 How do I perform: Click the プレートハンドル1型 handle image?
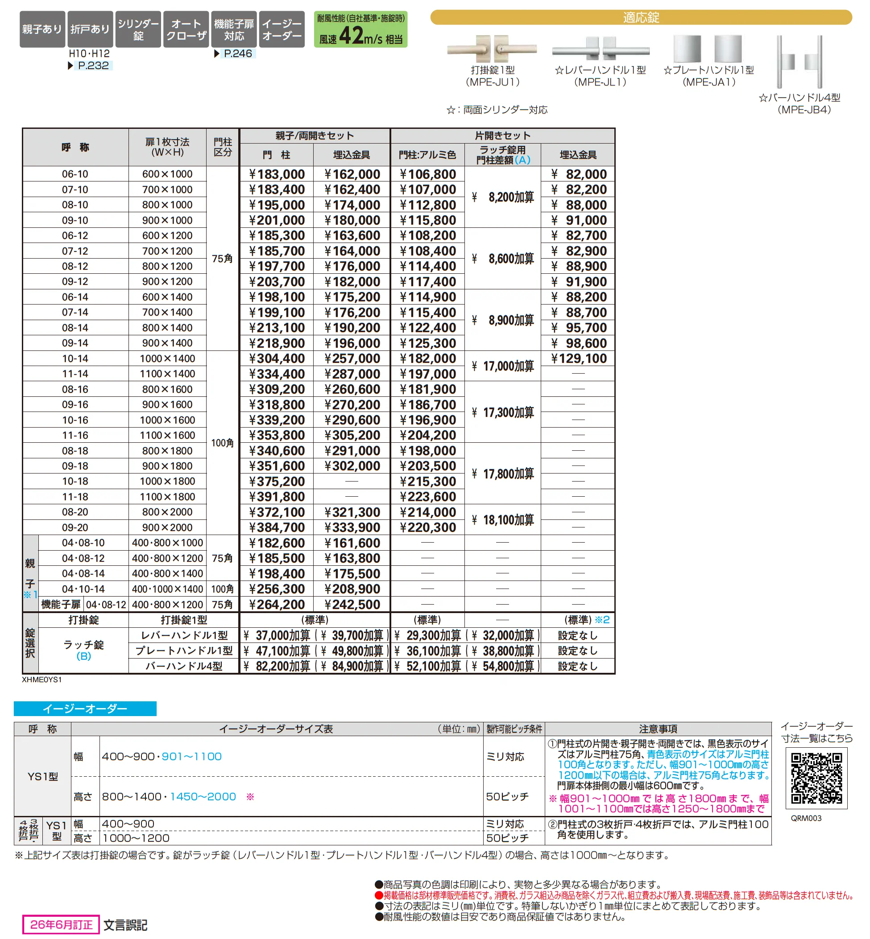708,49
